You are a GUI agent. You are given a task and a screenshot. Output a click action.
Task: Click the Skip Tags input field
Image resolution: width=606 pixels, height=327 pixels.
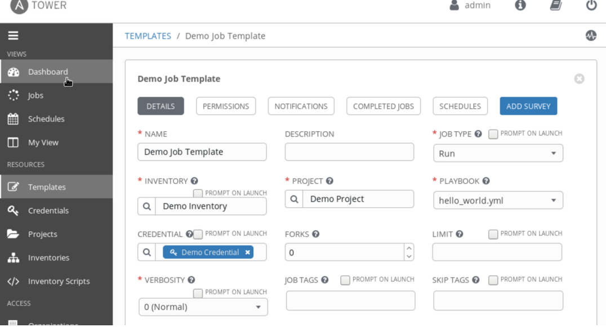click(498, 301)
